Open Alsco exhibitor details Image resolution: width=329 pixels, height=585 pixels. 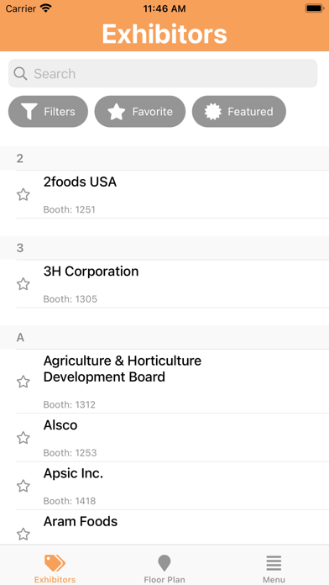tap(173, 438)
